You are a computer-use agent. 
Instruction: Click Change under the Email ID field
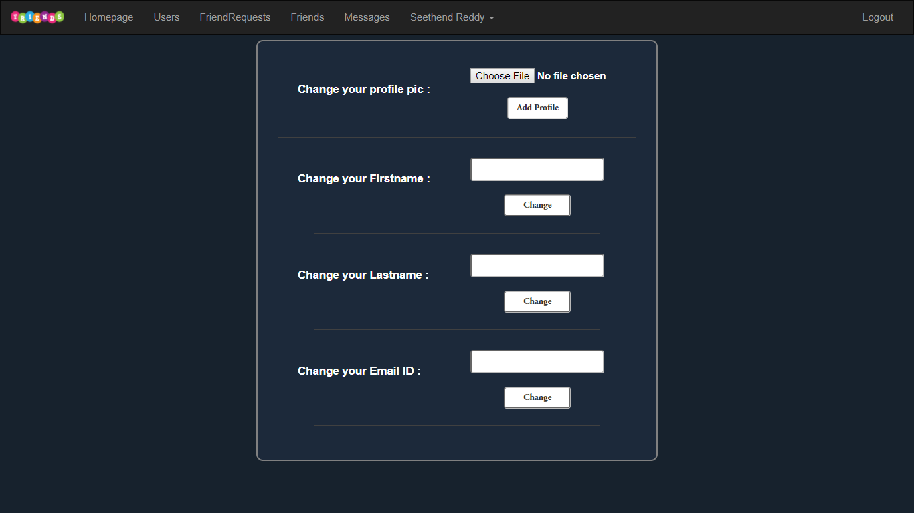click(x=537, y=397)
